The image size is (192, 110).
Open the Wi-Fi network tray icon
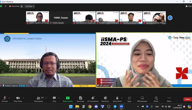(163, 107)
